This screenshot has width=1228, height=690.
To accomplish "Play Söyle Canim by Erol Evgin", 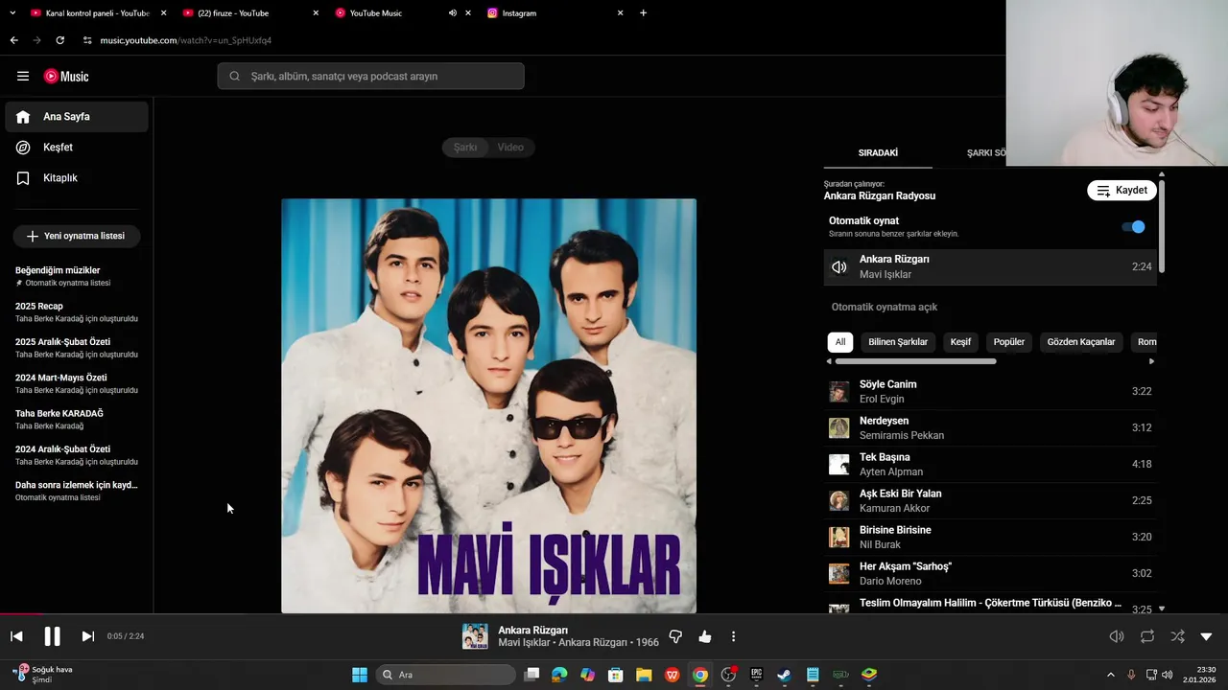I will coord(990,391).
